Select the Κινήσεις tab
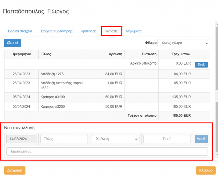The width and height of the screenshot is (218, 179). click(111, 31)
